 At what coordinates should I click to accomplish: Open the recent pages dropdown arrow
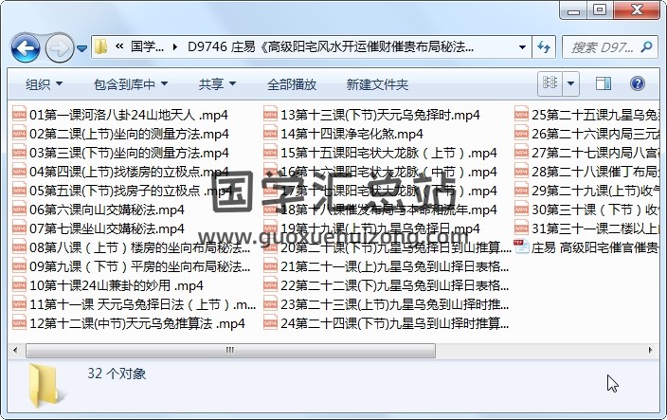coord(81,48)
